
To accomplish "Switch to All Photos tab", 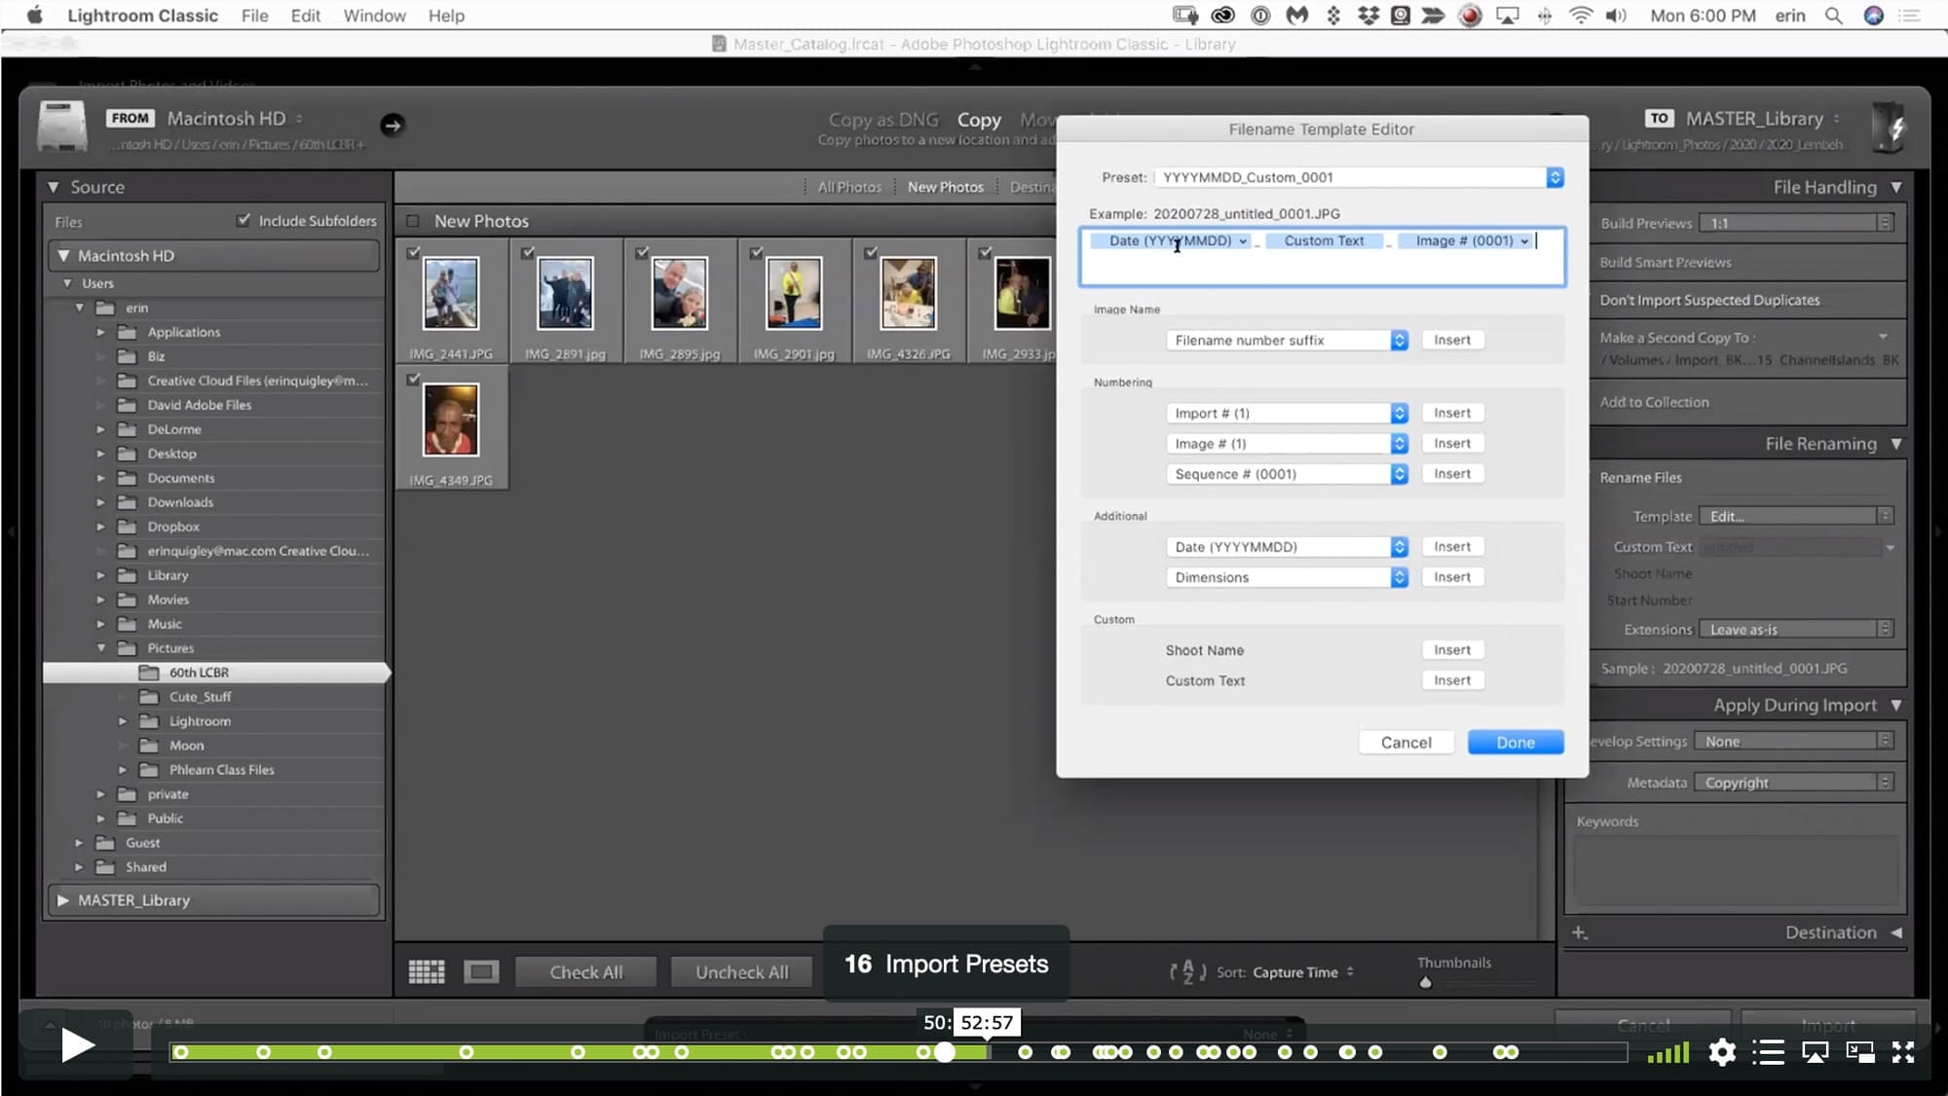I will (x=849, y=187).
